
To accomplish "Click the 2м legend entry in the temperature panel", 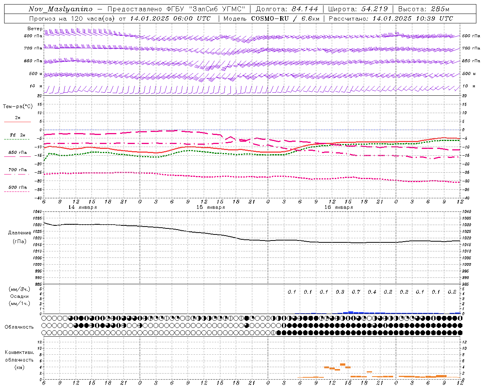I will (18, 118).
